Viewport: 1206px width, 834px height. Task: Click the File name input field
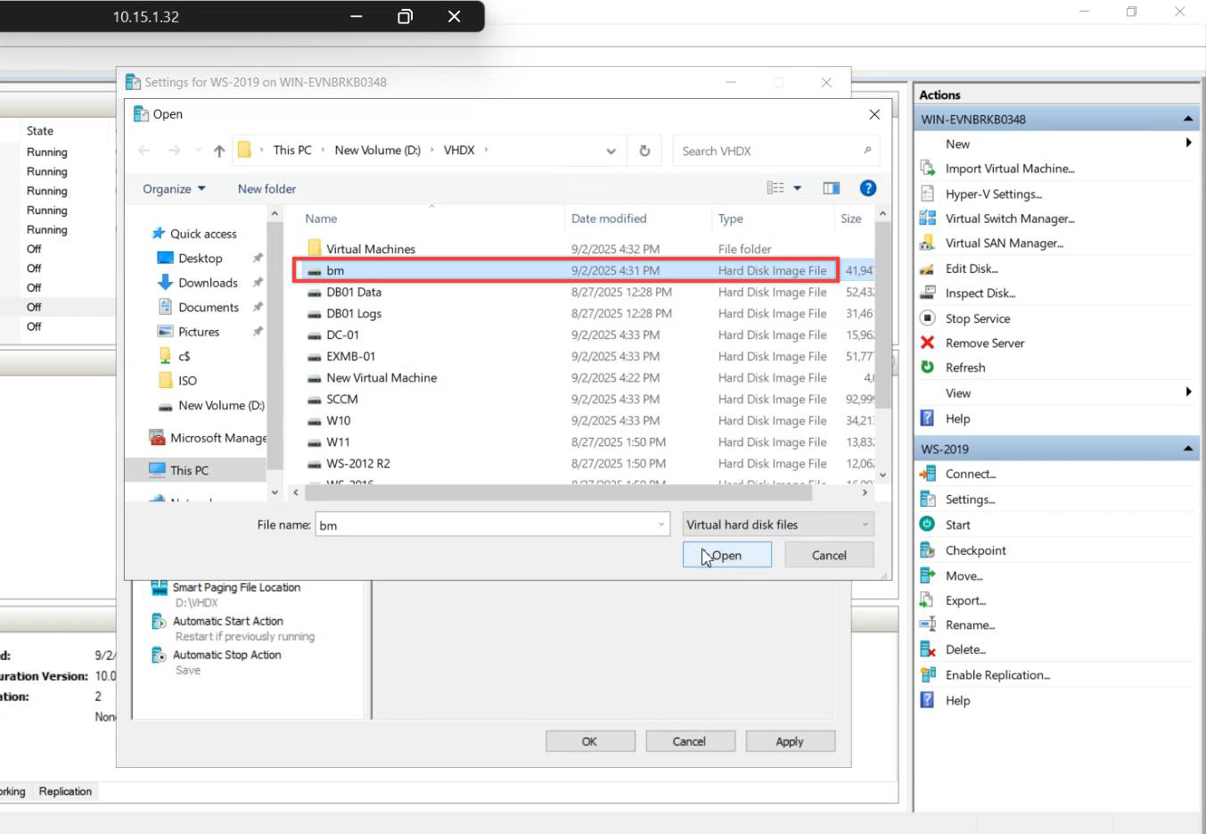point(487,524)
